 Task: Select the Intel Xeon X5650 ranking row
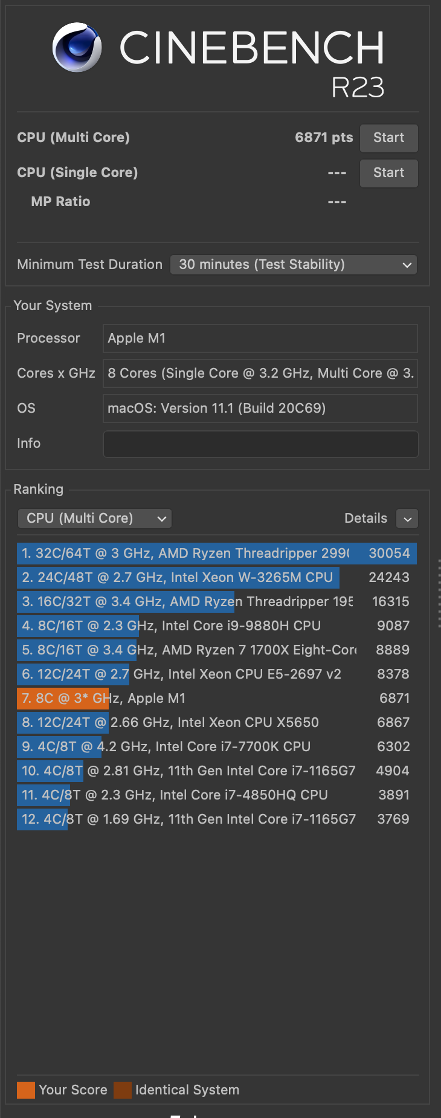217,722
